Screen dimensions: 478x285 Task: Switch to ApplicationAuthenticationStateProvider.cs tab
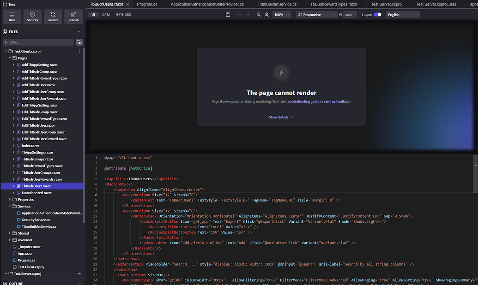click(x=207, y=4)
